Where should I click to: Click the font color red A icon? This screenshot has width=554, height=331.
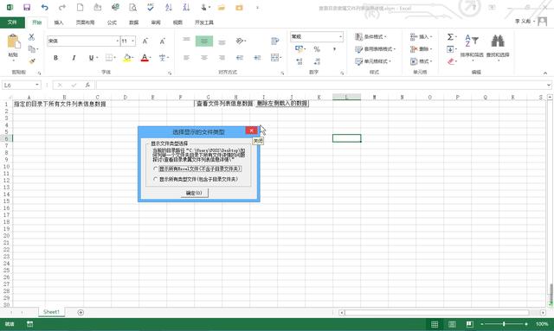[x=145, y=58]
